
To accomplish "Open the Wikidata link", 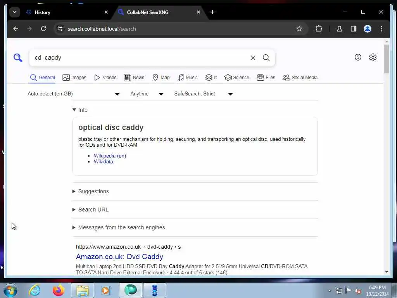I will (x=103, y=162).
